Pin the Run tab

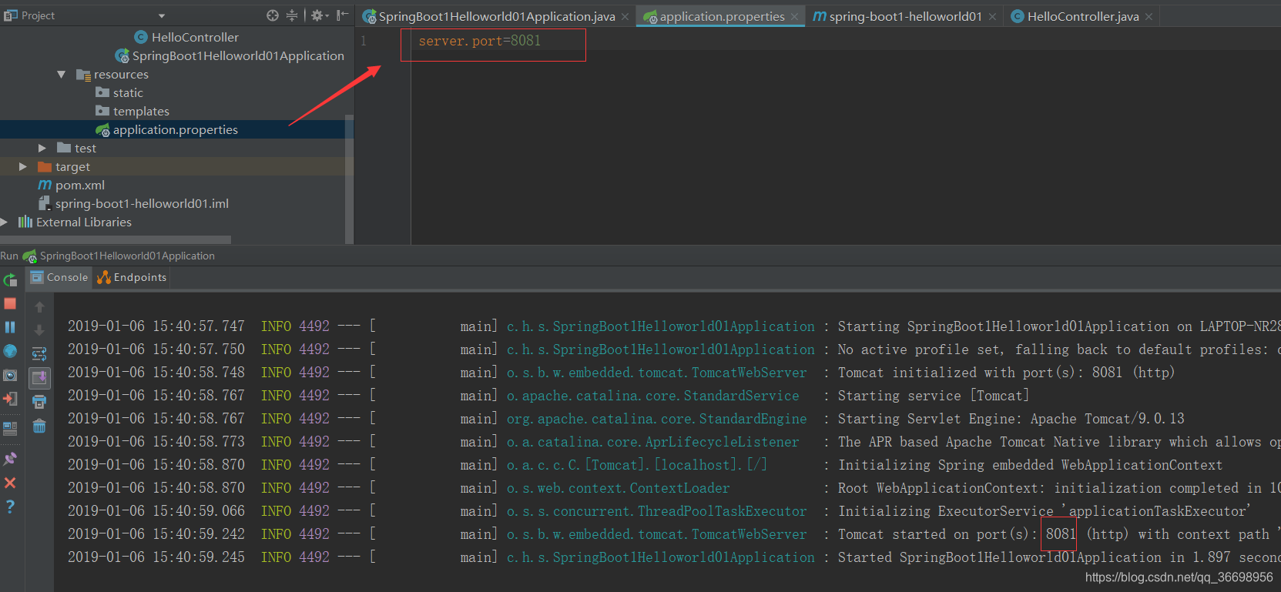coord(10,459)
